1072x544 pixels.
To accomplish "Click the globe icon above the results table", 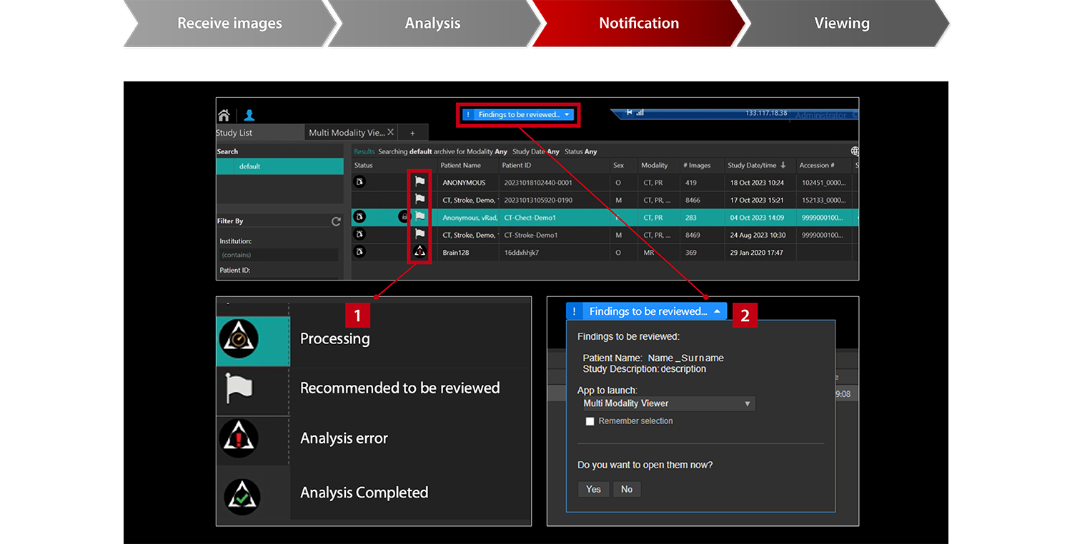I will tap(855, 151).
